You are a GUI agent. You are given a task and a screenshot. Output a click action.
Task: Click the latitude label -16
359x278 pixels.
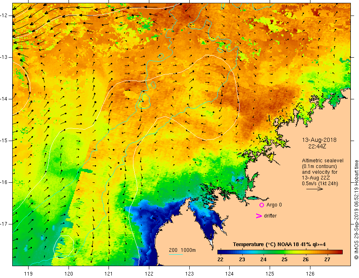4,182
